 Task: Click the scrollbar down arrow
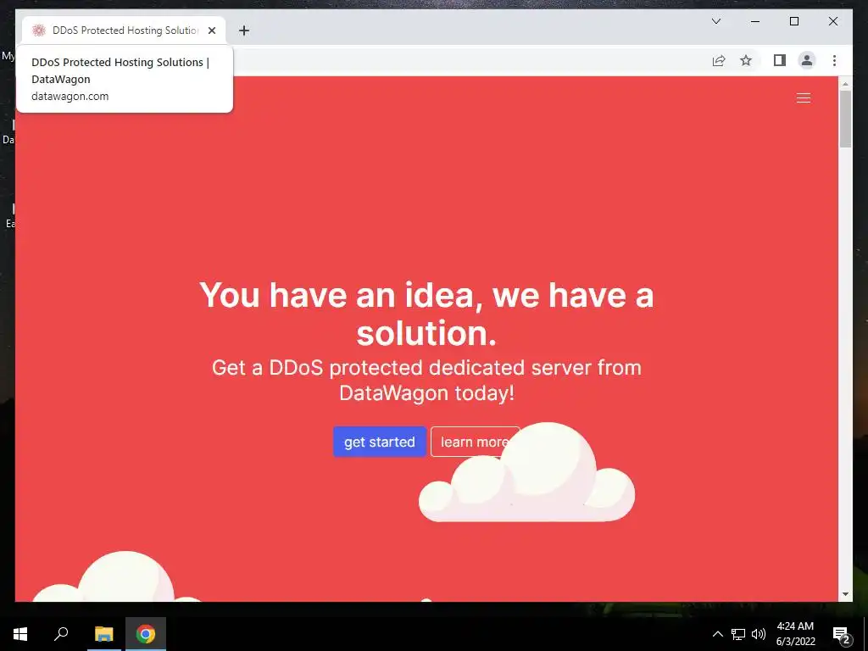point(845,594)
